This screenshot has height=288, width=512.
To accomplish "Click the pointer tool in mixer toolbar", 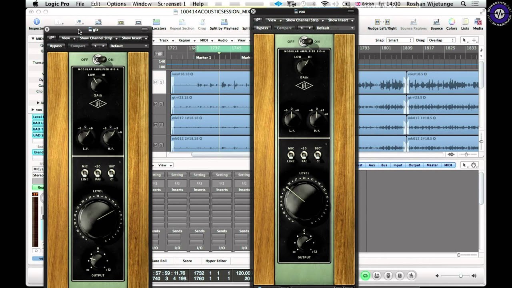I will point(465,165).
